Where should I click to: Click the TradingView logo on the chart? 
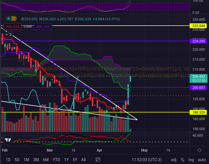[x=8, y=140]
